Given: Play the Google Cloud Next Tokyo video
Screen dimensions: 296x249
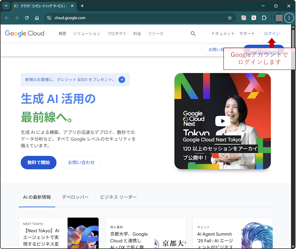Looking at the screenshot, I should [222, 121].
